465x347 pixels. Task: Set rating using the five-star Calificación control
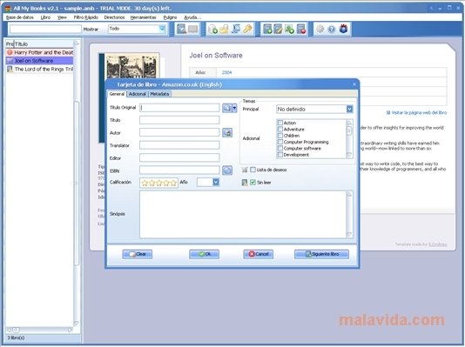click(159, 183)
